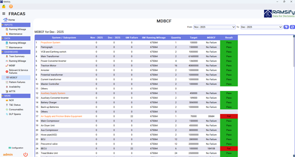Collapse the MORE section in the sidebar
Screen dimensions: 295x157
tap(16, 96)
